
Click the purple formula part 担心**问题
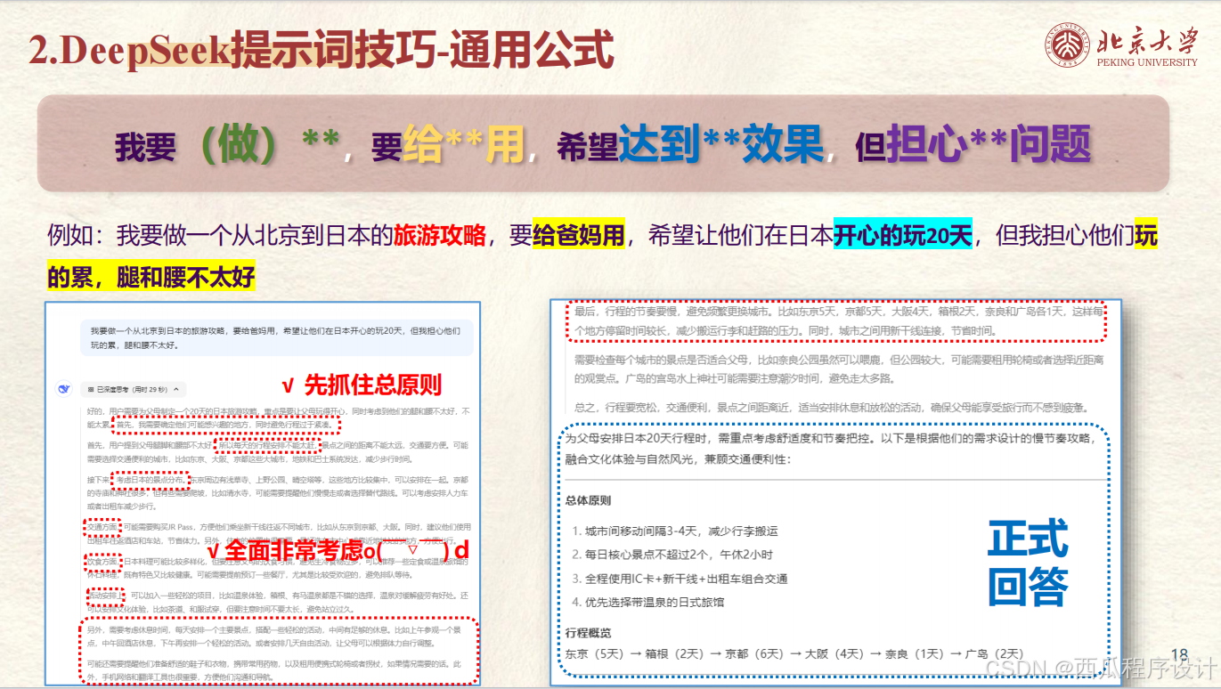tap(989, 144)
